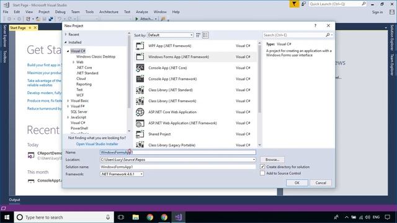This screenshot has width=397, height=223.
Task: Click the Console App (.NET Framework) icon
Action: click(x=140, y=79)
